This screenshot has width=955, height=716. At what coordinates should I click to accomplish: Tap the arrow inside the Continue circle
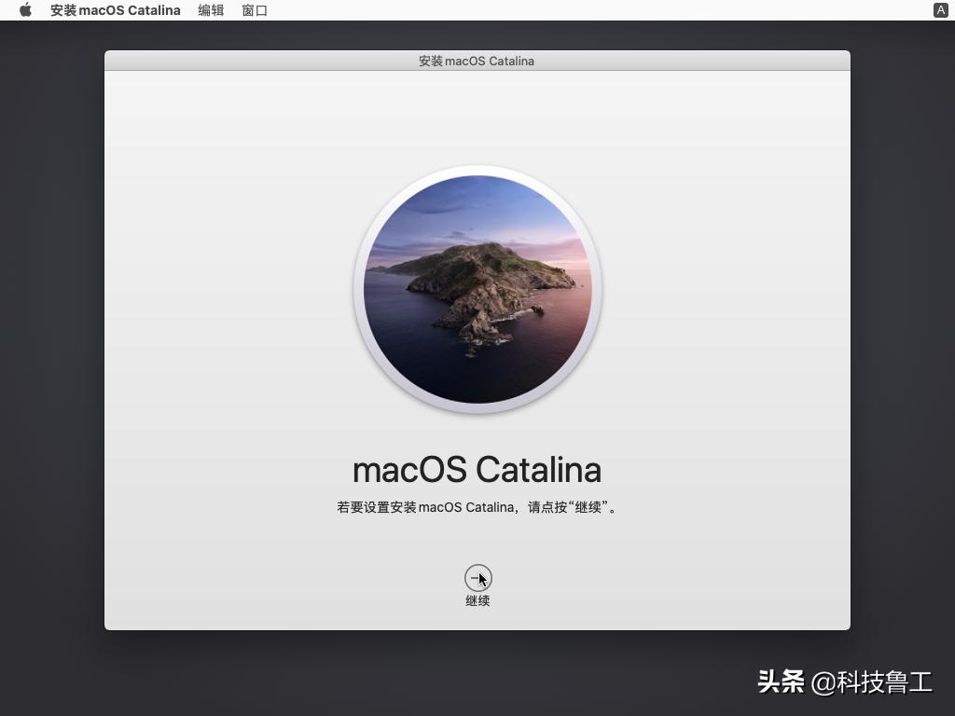coord(477,578)
